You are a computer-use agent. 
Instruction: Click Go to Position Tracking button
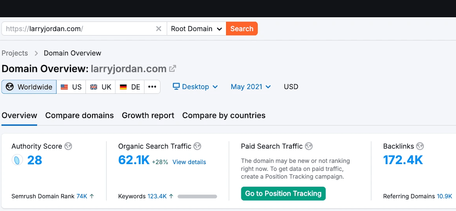pyautogui.click(x=283, y=193)
